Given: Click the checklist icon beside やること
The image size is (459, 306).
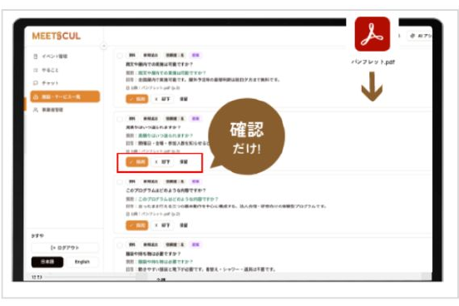Looking at the screenshot, I should tap(36, 70).
